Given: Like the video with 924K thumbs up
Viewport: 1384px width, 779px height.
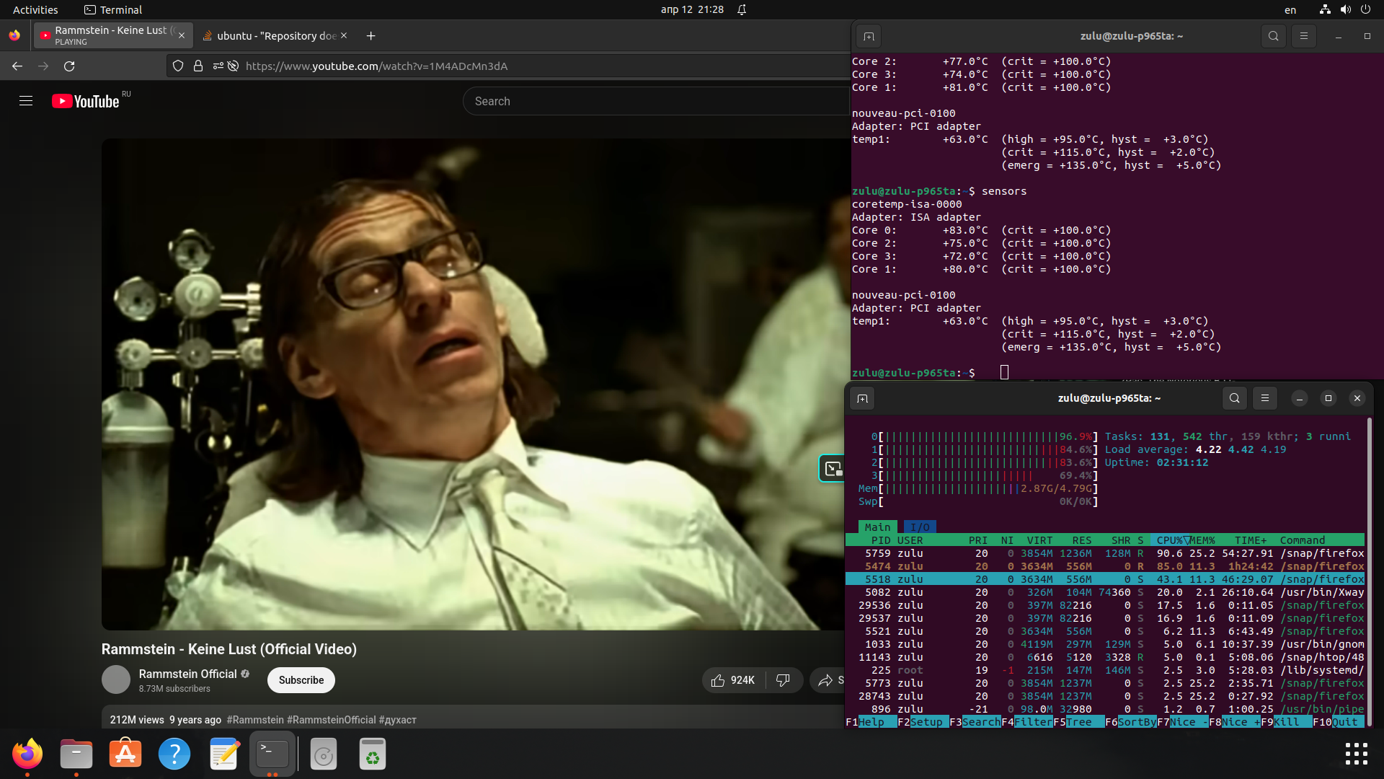Looking at the screenshot, I should tap(734, 680).
